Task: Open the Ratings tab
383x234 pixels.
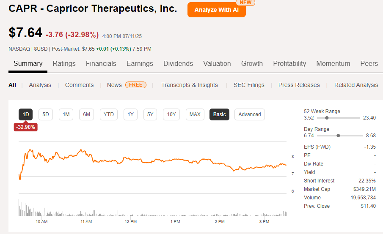Action: [x=64, y=64]
